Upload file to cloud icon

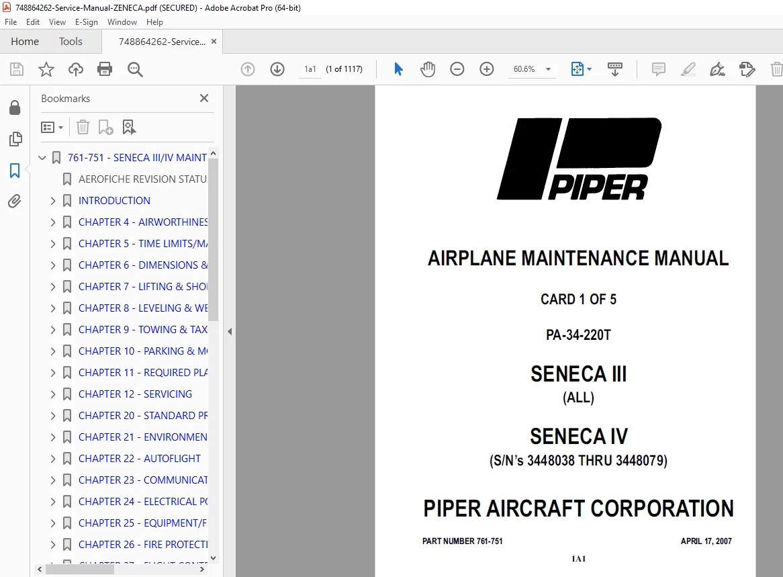(76, 69)
